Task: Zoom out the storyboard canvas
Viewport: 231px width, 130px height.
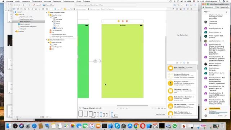Action: tap(117, 108)
